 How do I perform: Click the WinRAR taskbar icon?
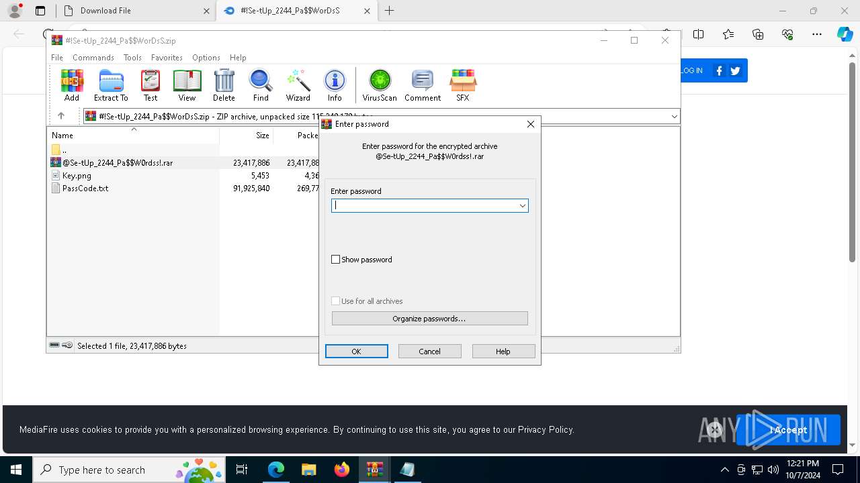(x=374, y=470)
